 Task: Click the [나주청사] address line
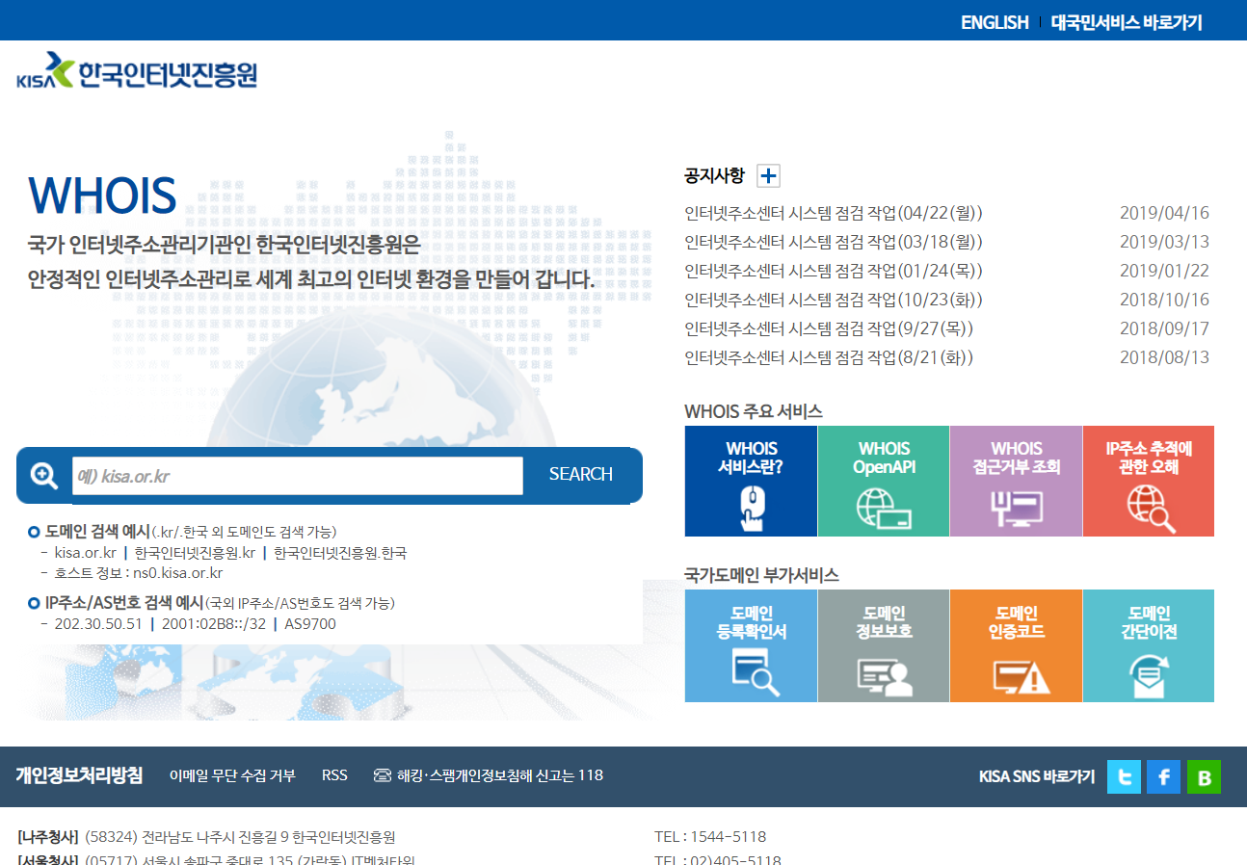point(206,837)
